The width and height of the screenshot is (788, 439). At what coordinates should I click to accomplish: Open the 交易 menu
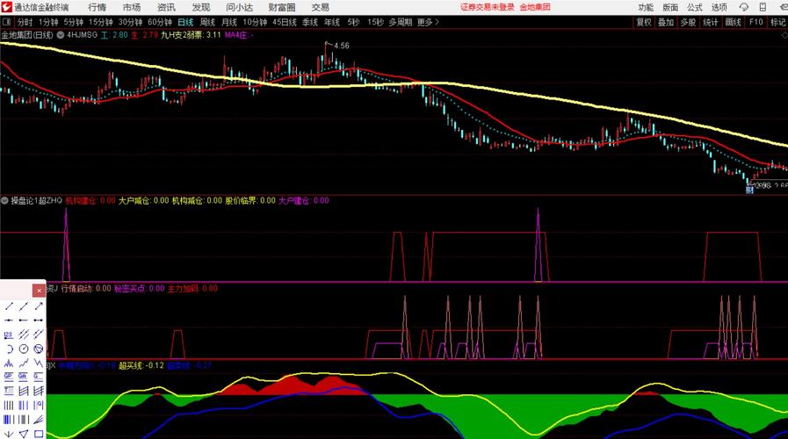pyautogui.click(x=320, y=7)
